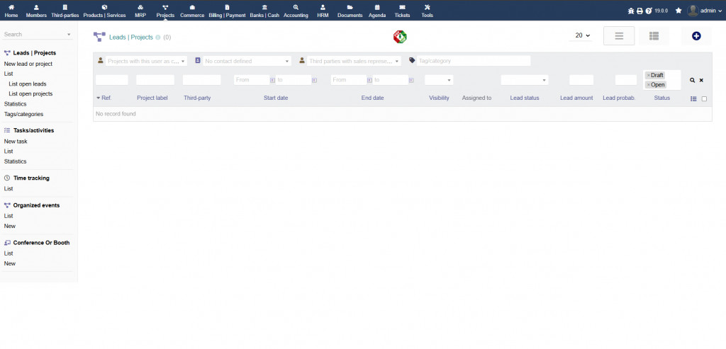
Task: Open the Tools module
Action: [427, 11]
